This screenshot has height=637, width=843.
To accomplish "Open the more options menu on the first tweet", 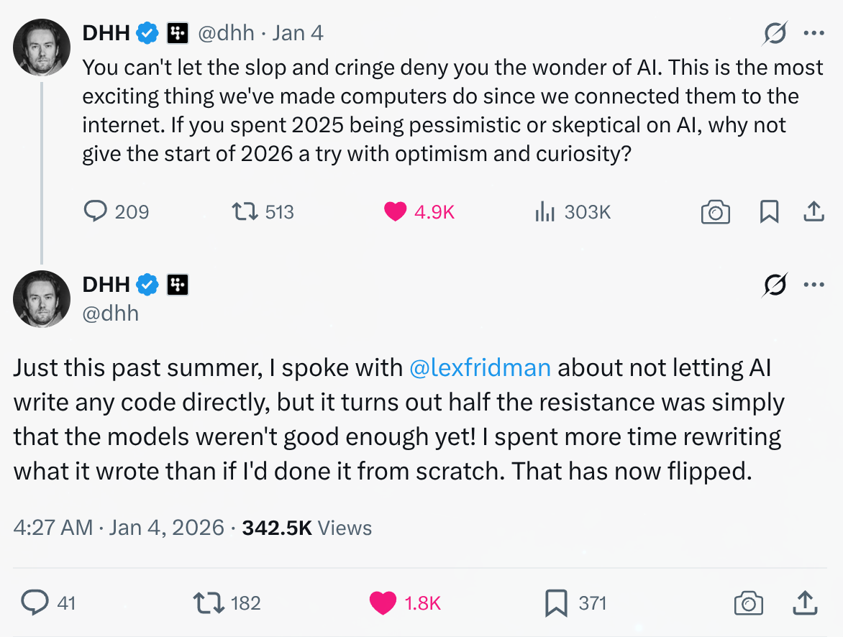I will pos(815,32).
